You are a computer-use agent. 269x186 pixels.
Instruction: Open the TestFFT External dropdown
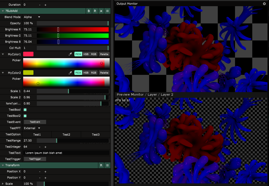point(32,128)
